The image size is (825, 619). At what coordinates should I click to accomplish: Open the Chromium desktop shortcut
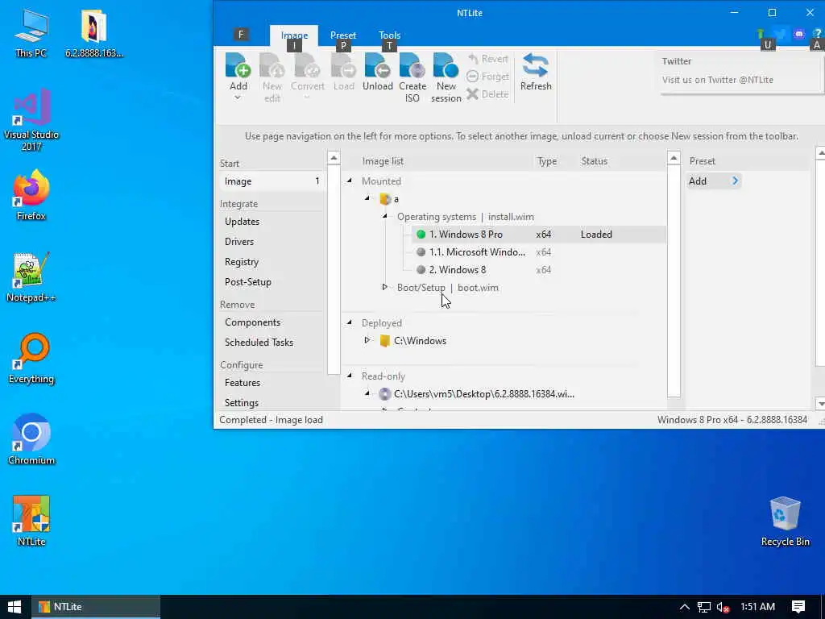pos(31,439)
